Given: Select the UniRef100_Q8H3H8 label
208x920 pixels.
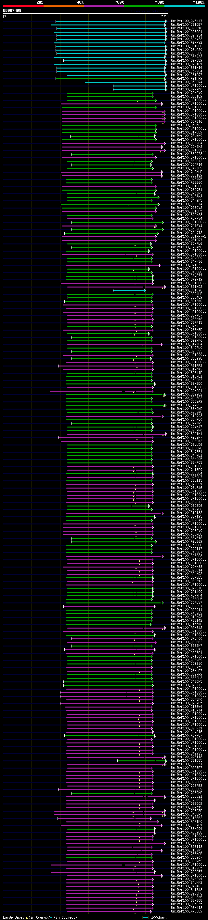Looking at the screenshot, I should click(187, 53).
